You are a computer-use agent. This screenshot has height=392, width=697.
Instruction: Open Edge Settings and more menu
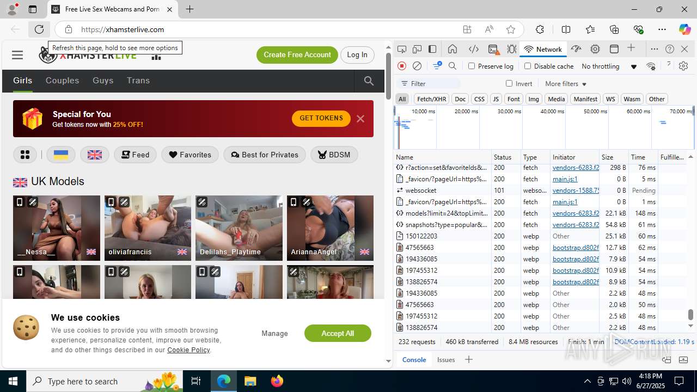point(662,29)
